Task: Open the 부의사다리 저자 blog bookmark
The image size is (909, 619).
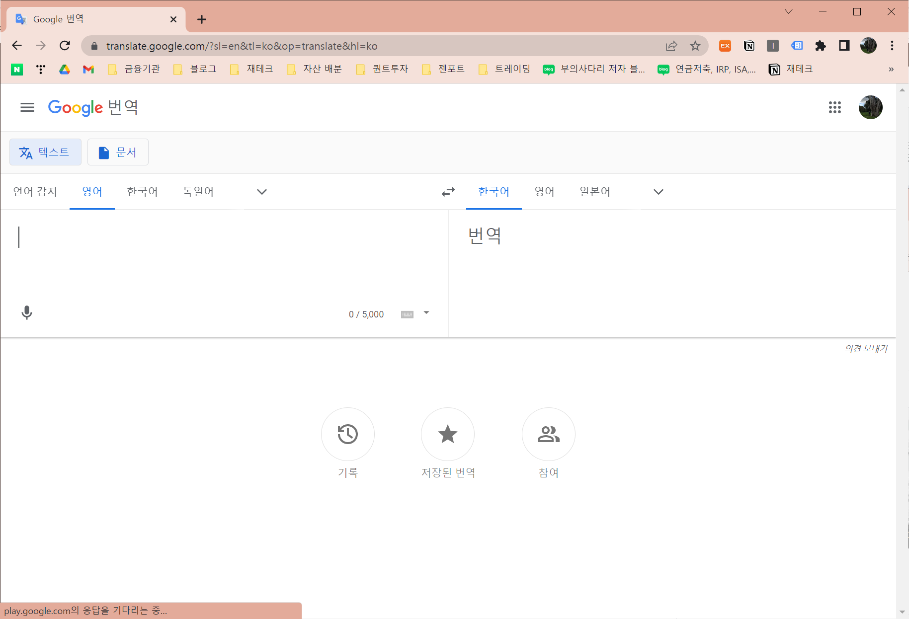Action: pos(594,70)
